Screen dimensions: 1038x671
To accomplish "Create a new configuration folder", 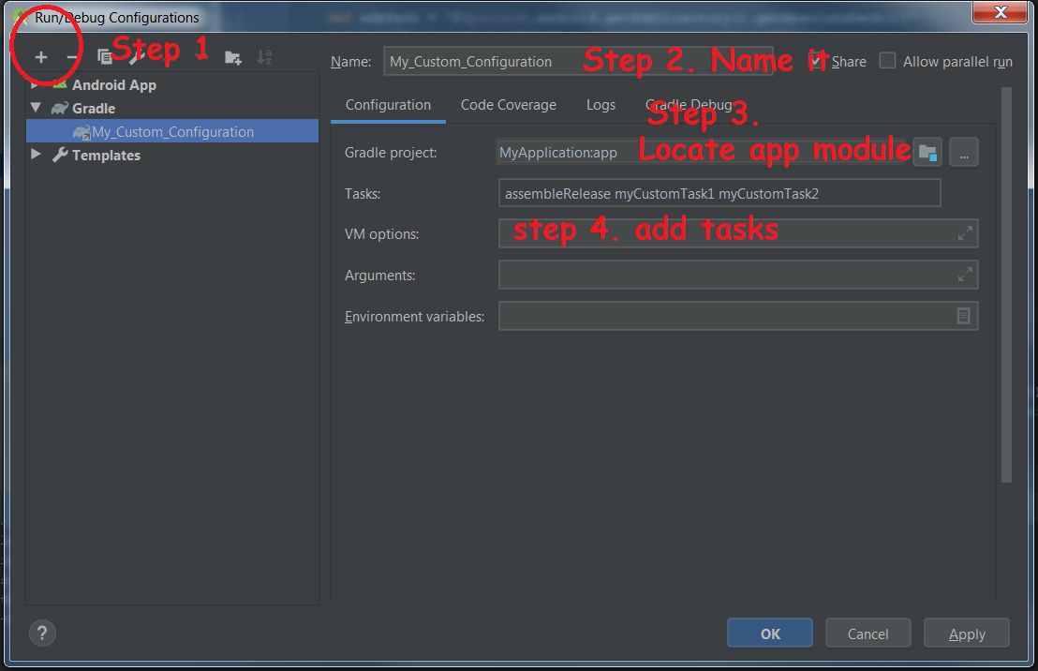I will (233, 56).
